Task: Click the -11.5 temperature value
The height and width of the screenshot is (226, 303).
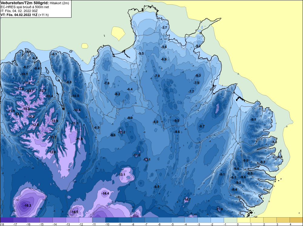Action: pyautogui.click(x=53, y=137)
